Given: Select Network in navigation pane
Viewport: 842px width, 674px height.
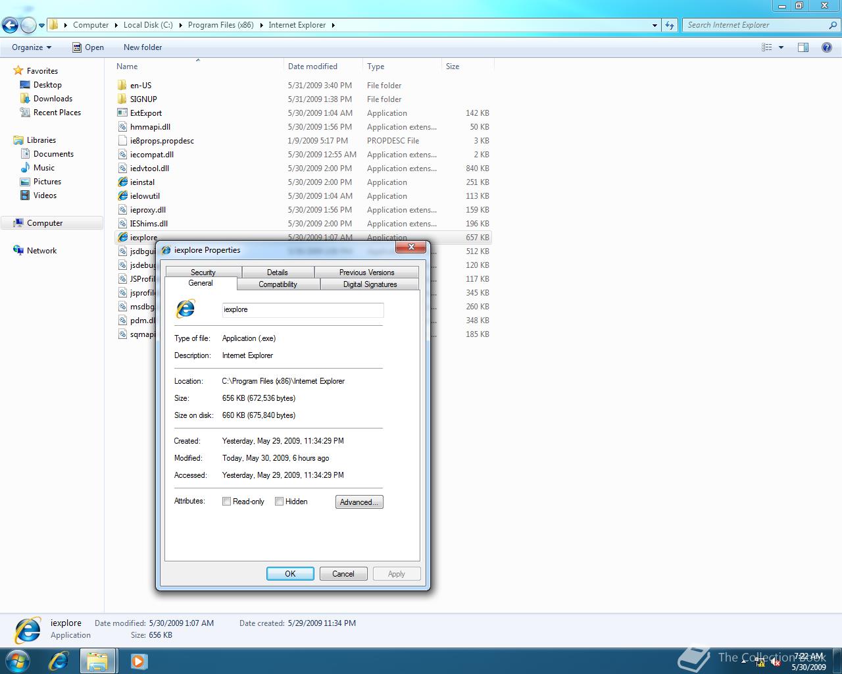Looking at the screenshot, I should (x=41, y=251).
